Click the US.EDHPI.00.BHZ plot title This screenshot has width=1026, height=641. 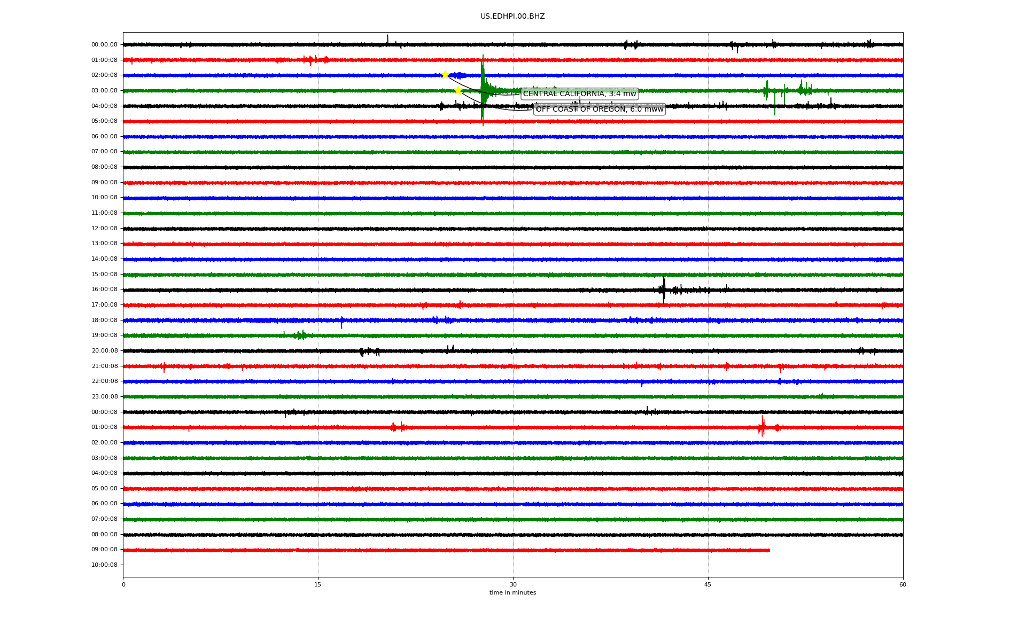(x=512, y=17)
